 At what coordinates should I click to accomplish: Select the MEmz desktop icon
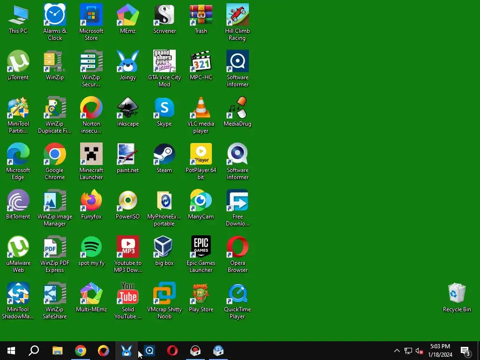[x=128, y=18]
